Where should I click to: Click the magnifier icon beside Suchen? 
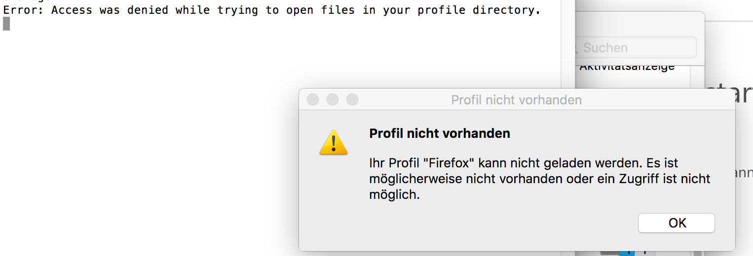pos(574,48)
